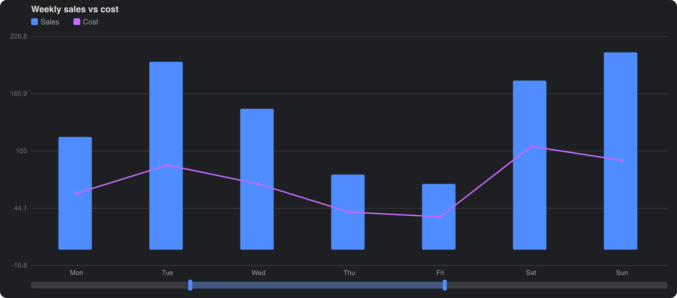Viewport: 677px width, 298px height.
Task: Toggle the Sales series in the legend
Action: click(x=45, y=22)
